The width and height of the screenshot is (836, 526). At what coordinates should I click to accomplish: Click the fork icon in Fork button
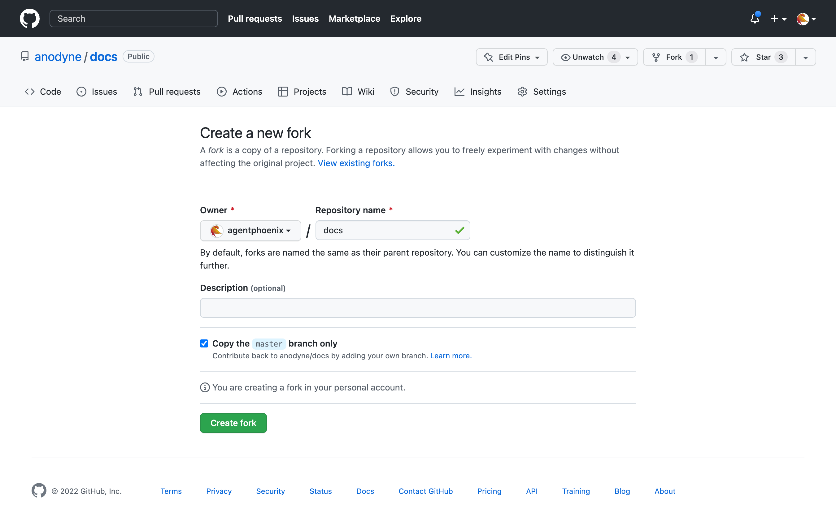tap(656, 57)
